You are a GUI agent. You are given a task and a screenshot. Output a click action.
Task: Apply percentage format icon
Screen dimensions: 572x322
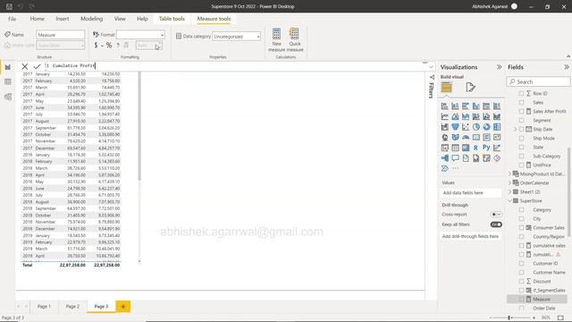[109, 46]
